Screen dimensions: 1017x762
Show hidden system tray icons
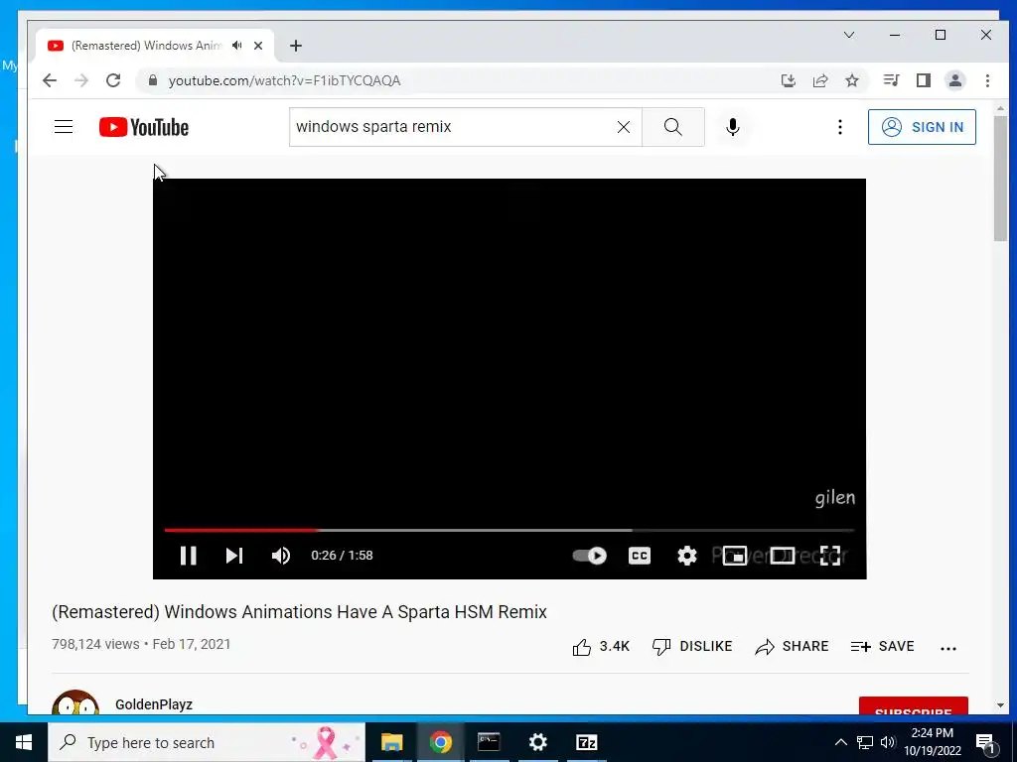[840, 742]
